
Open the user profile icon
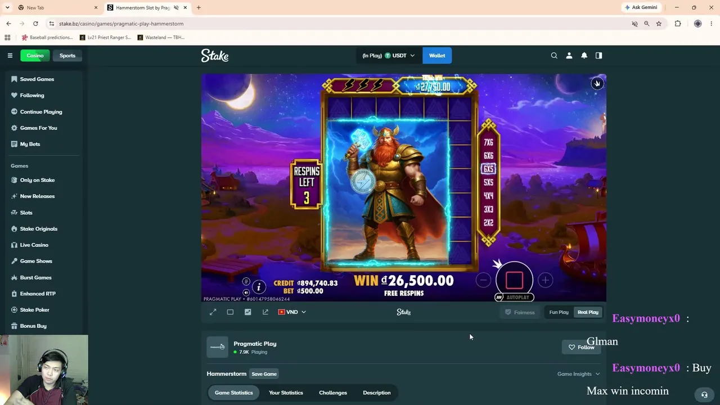[569, 56]
